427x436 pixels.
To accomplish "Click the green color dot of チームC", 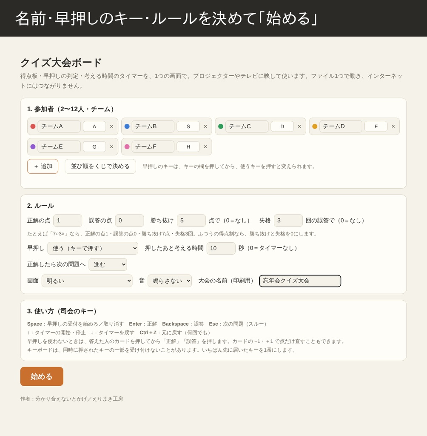I will (x=221, y=126).
